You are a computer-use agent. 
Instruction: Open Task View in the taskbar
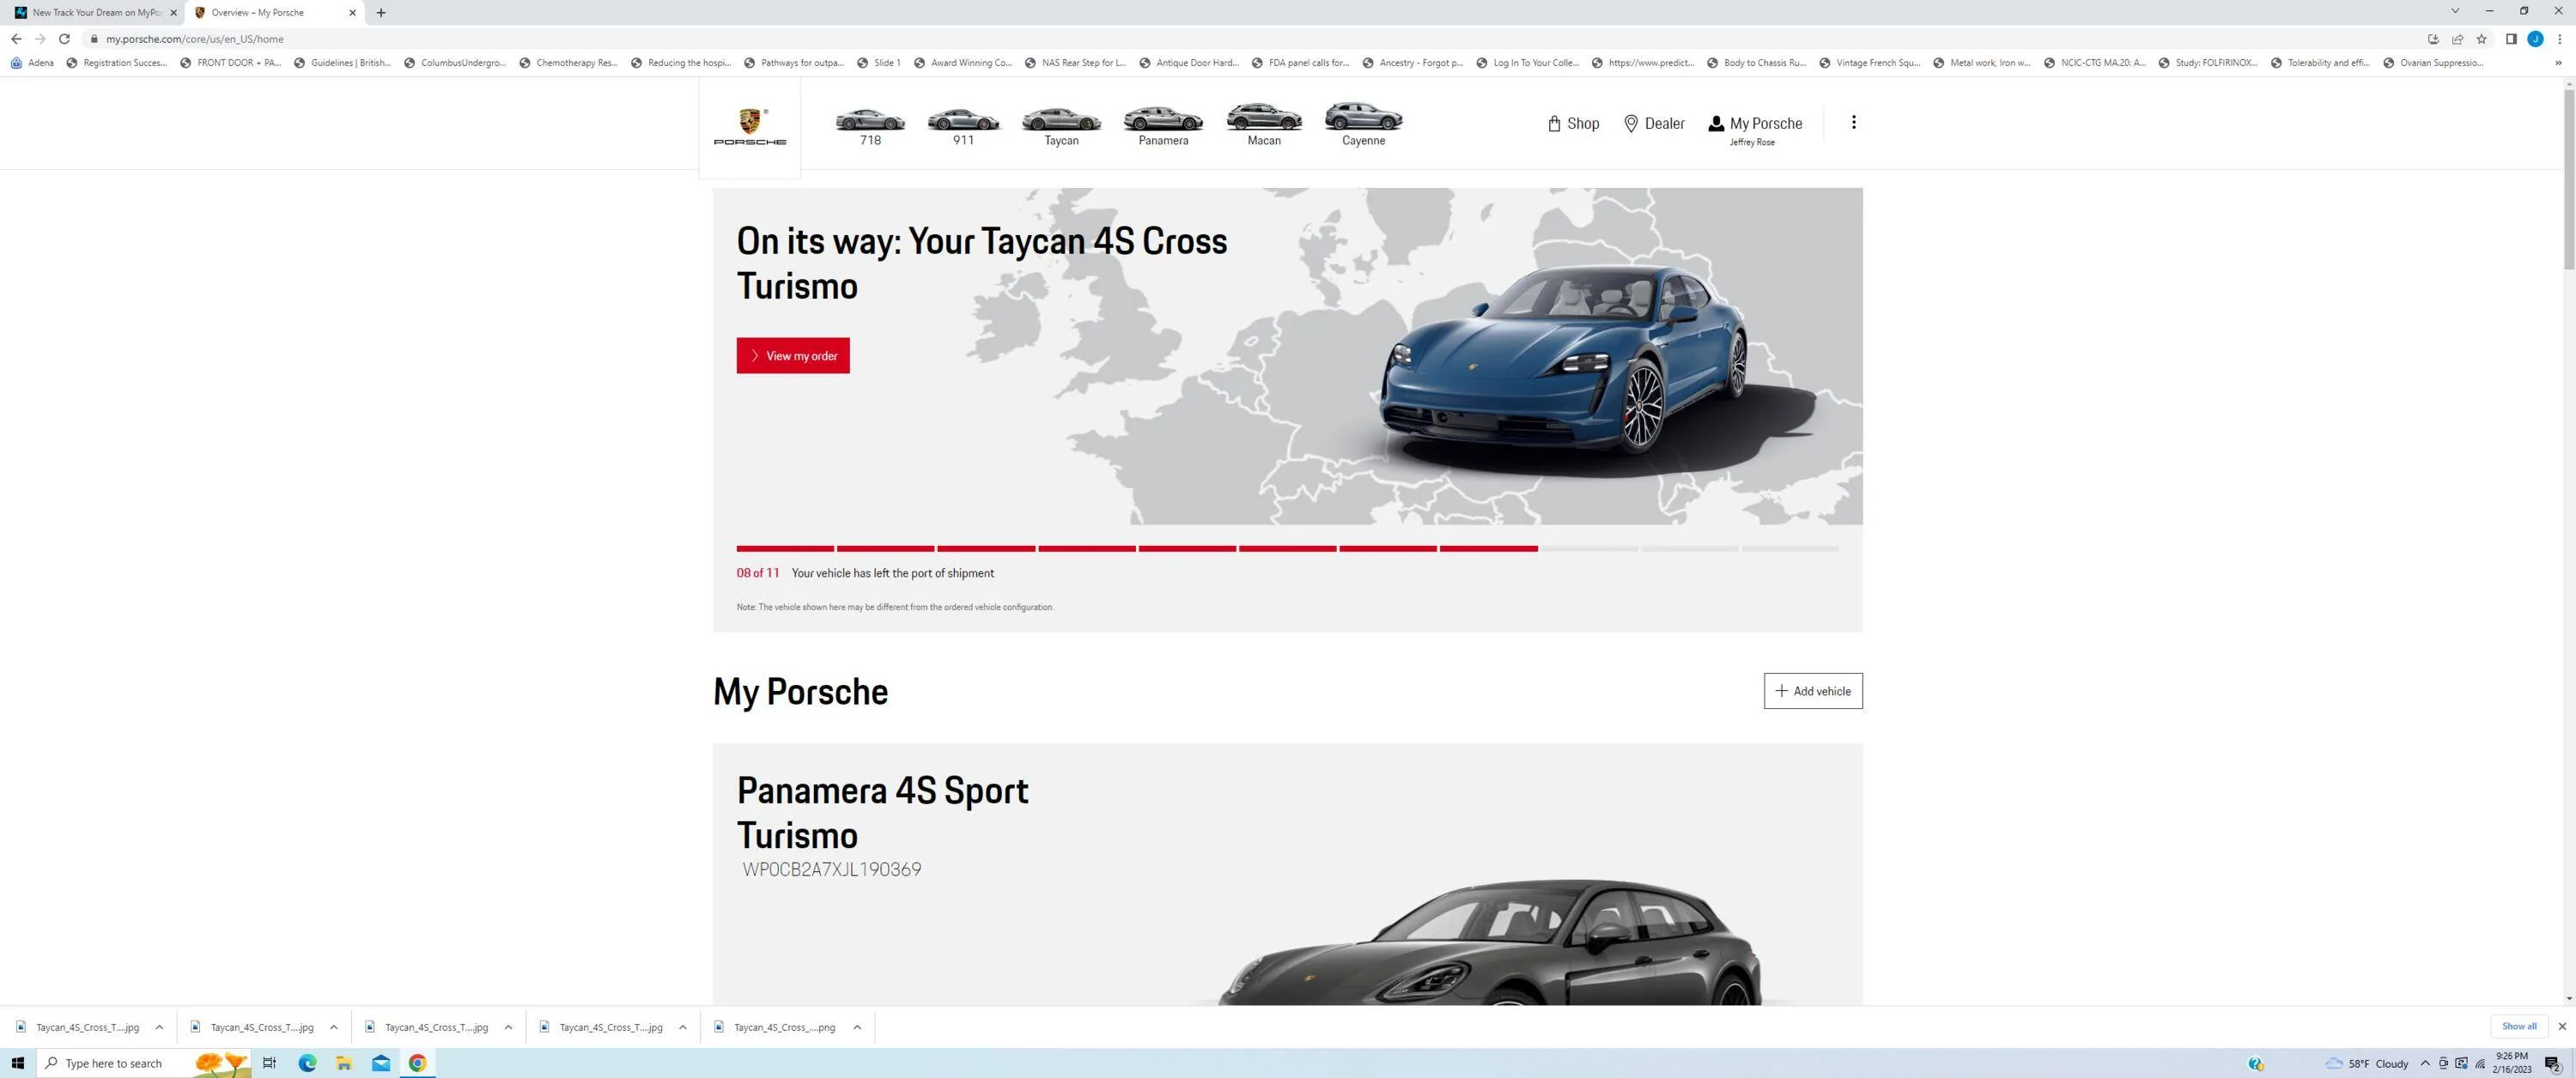point(269,1063)
